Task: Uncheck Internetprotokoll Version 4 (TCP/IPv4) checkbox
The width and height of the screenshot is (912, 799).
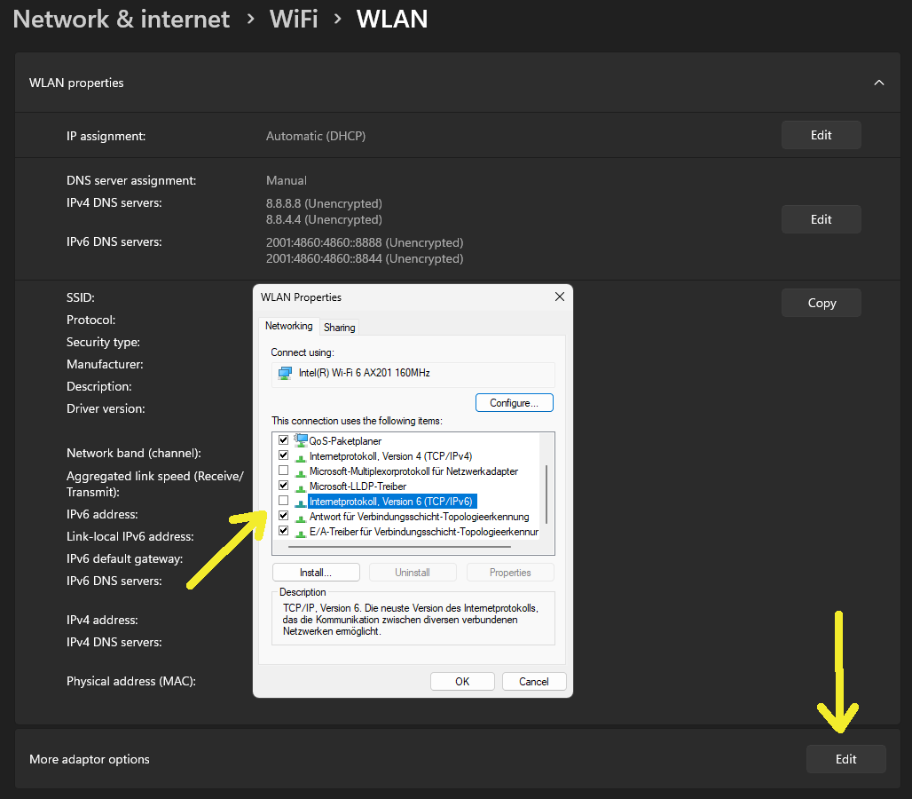Action: pyautogui.click(x=283, y=455)
